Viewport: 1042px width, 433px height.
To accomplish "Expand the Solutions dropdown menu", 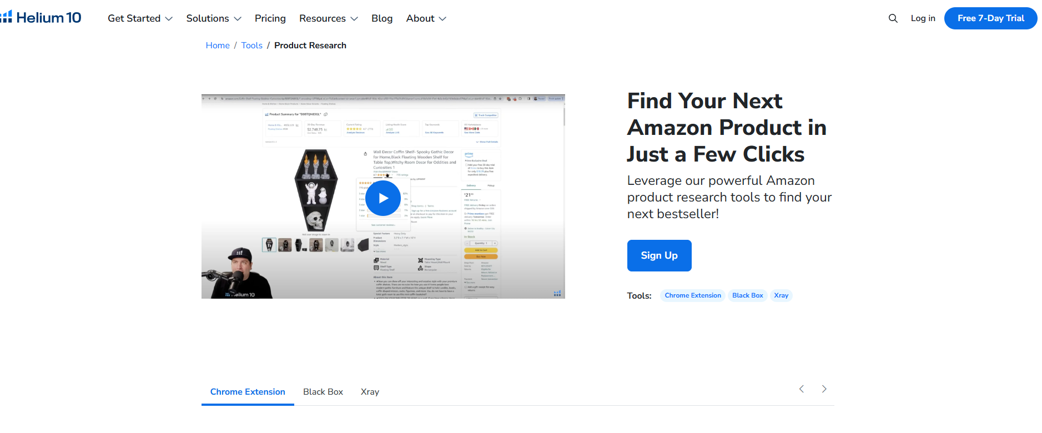I will point(214,18).
